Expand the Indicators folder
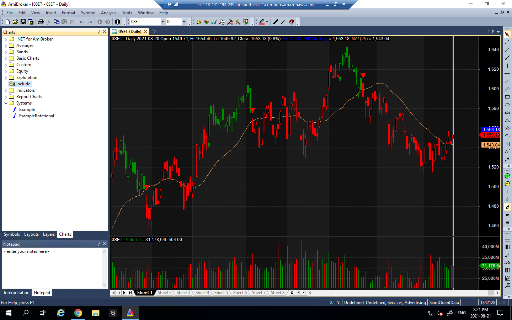This screenshot has width=512, height=320. click(6, 90)
